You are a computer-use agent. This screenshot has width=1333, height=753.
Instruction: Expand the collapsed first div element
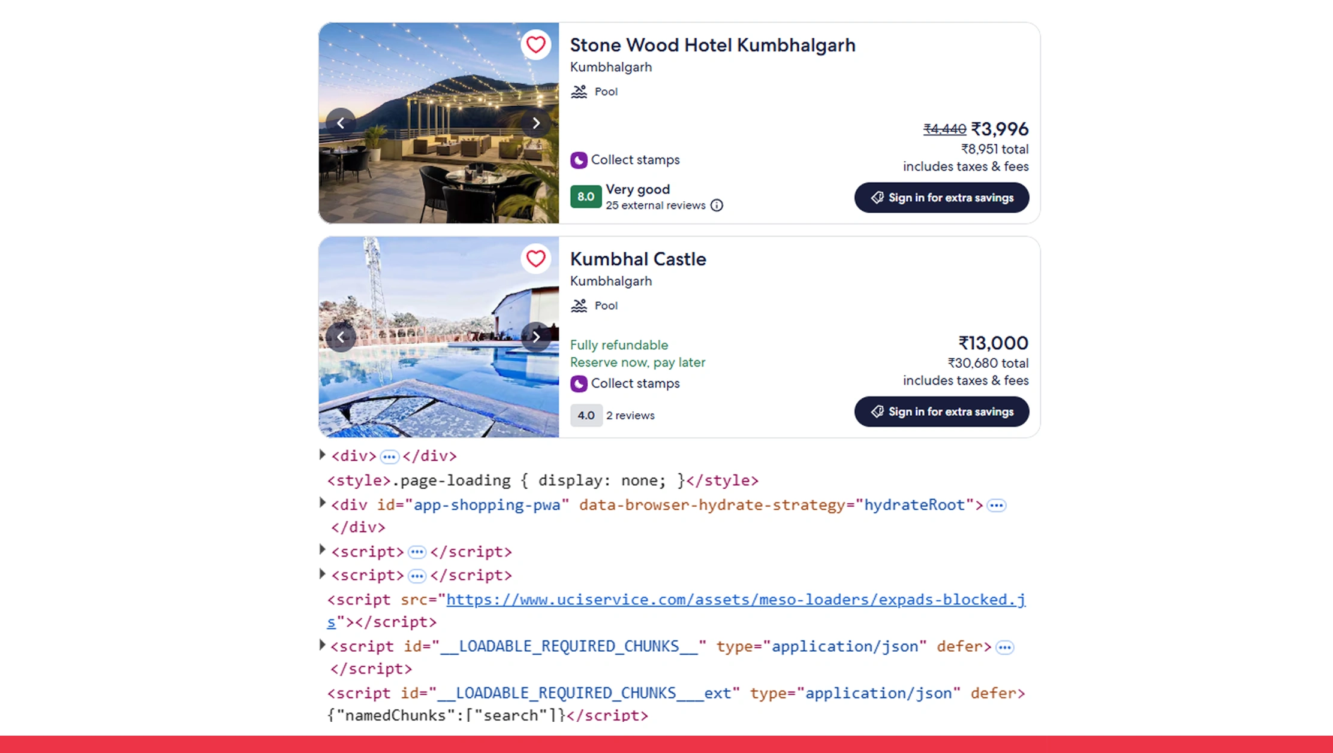[x=323, y=455]
